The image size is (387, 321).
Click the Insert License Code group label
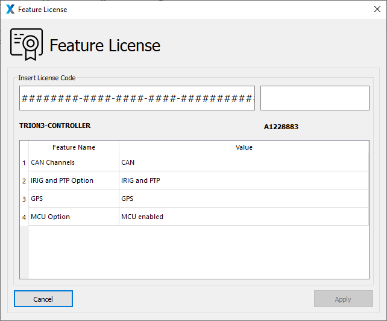pyautogui.click(x=47, y=78)
